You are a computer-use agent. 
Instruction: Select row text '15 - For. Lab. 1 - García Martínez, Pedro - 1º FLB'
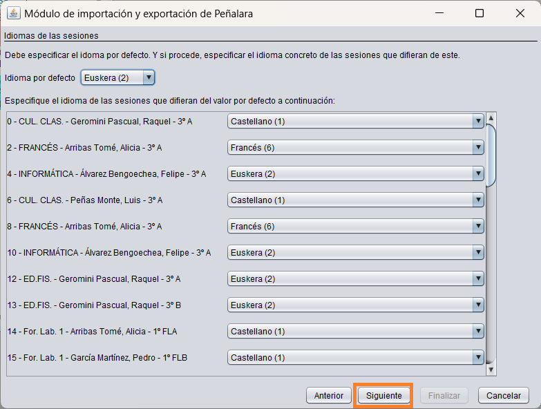[97, 358]
